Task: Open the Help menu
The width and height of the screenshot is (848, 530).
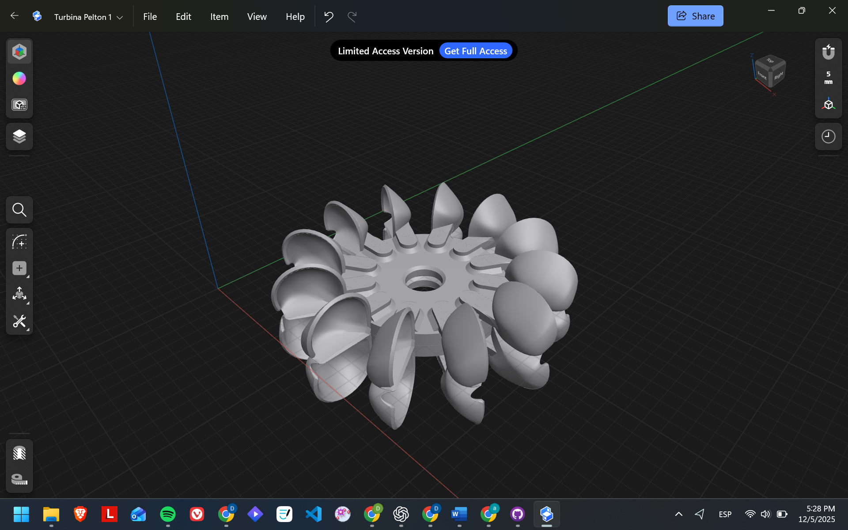Action: [295, 16]
